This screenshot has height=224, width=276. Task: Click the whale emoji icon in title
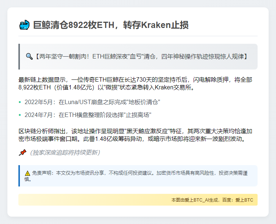pyautogui.click(x=24, y=25)
